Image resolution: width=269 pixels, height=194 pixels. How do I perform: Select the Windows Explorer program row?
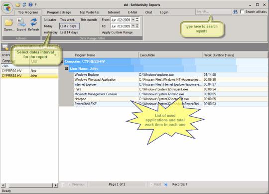(171, 75)
